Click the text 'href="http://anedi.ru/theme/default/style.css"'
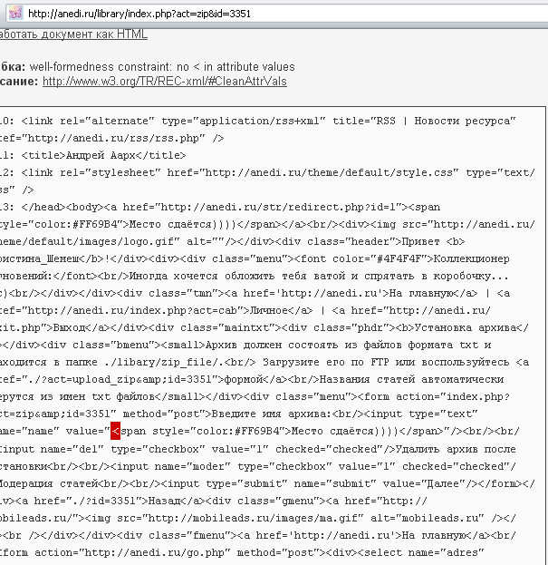The width and height of the screenshot is (548, 565). (312, 172)
